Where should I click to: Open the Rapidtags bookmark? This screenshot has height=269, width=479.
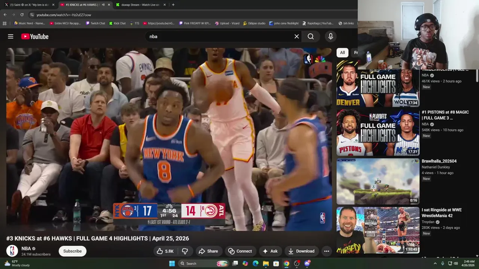pyautogui.click(x=318, y=23)
